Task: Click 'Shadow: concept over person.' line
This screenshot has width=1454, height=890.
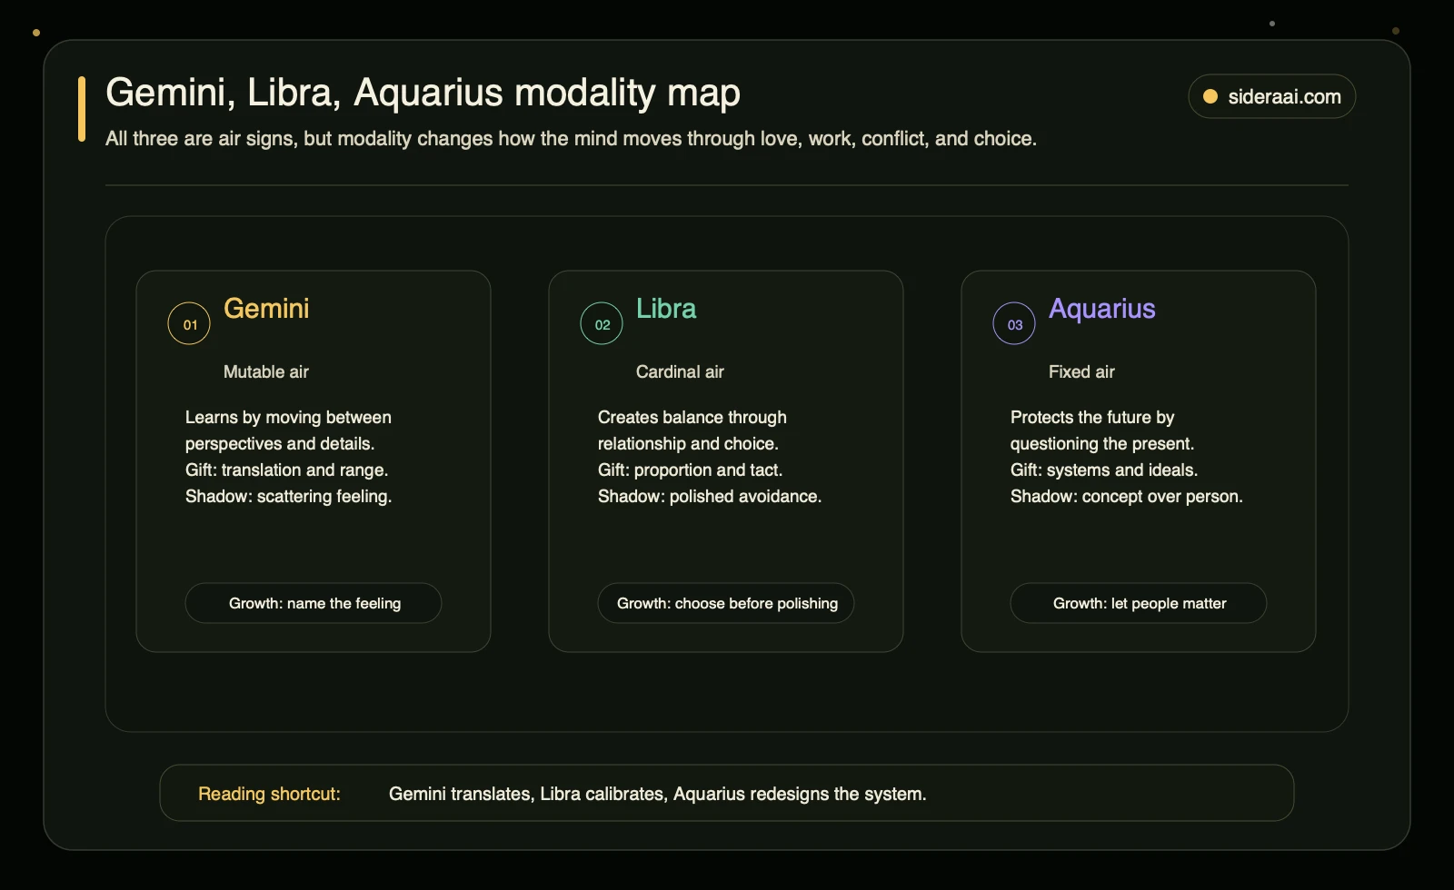Action: point(1127,496)
